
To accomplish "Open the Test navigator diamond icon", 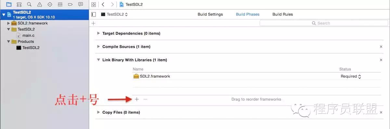I will point(50,4).
